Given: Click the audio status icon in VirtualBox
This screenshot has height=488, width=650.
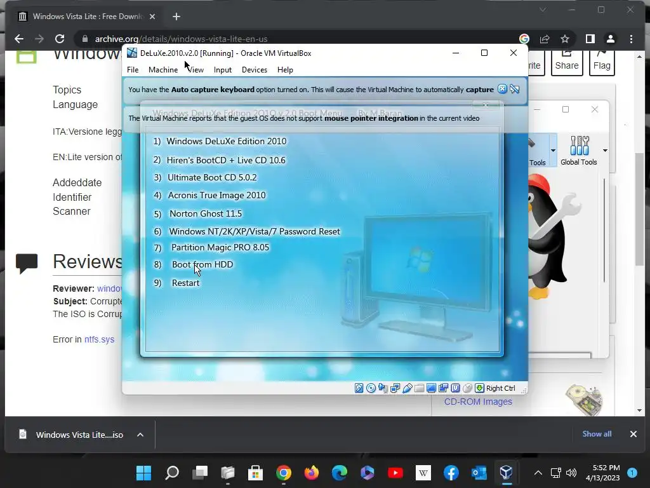Looking at the screenshot, I should (x=383, y=388).
